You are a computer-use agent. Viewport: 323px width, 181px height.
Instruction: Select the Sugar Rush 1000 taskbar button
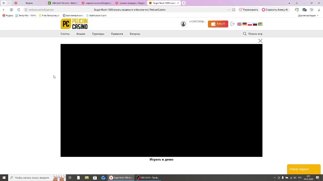(121, 178)
